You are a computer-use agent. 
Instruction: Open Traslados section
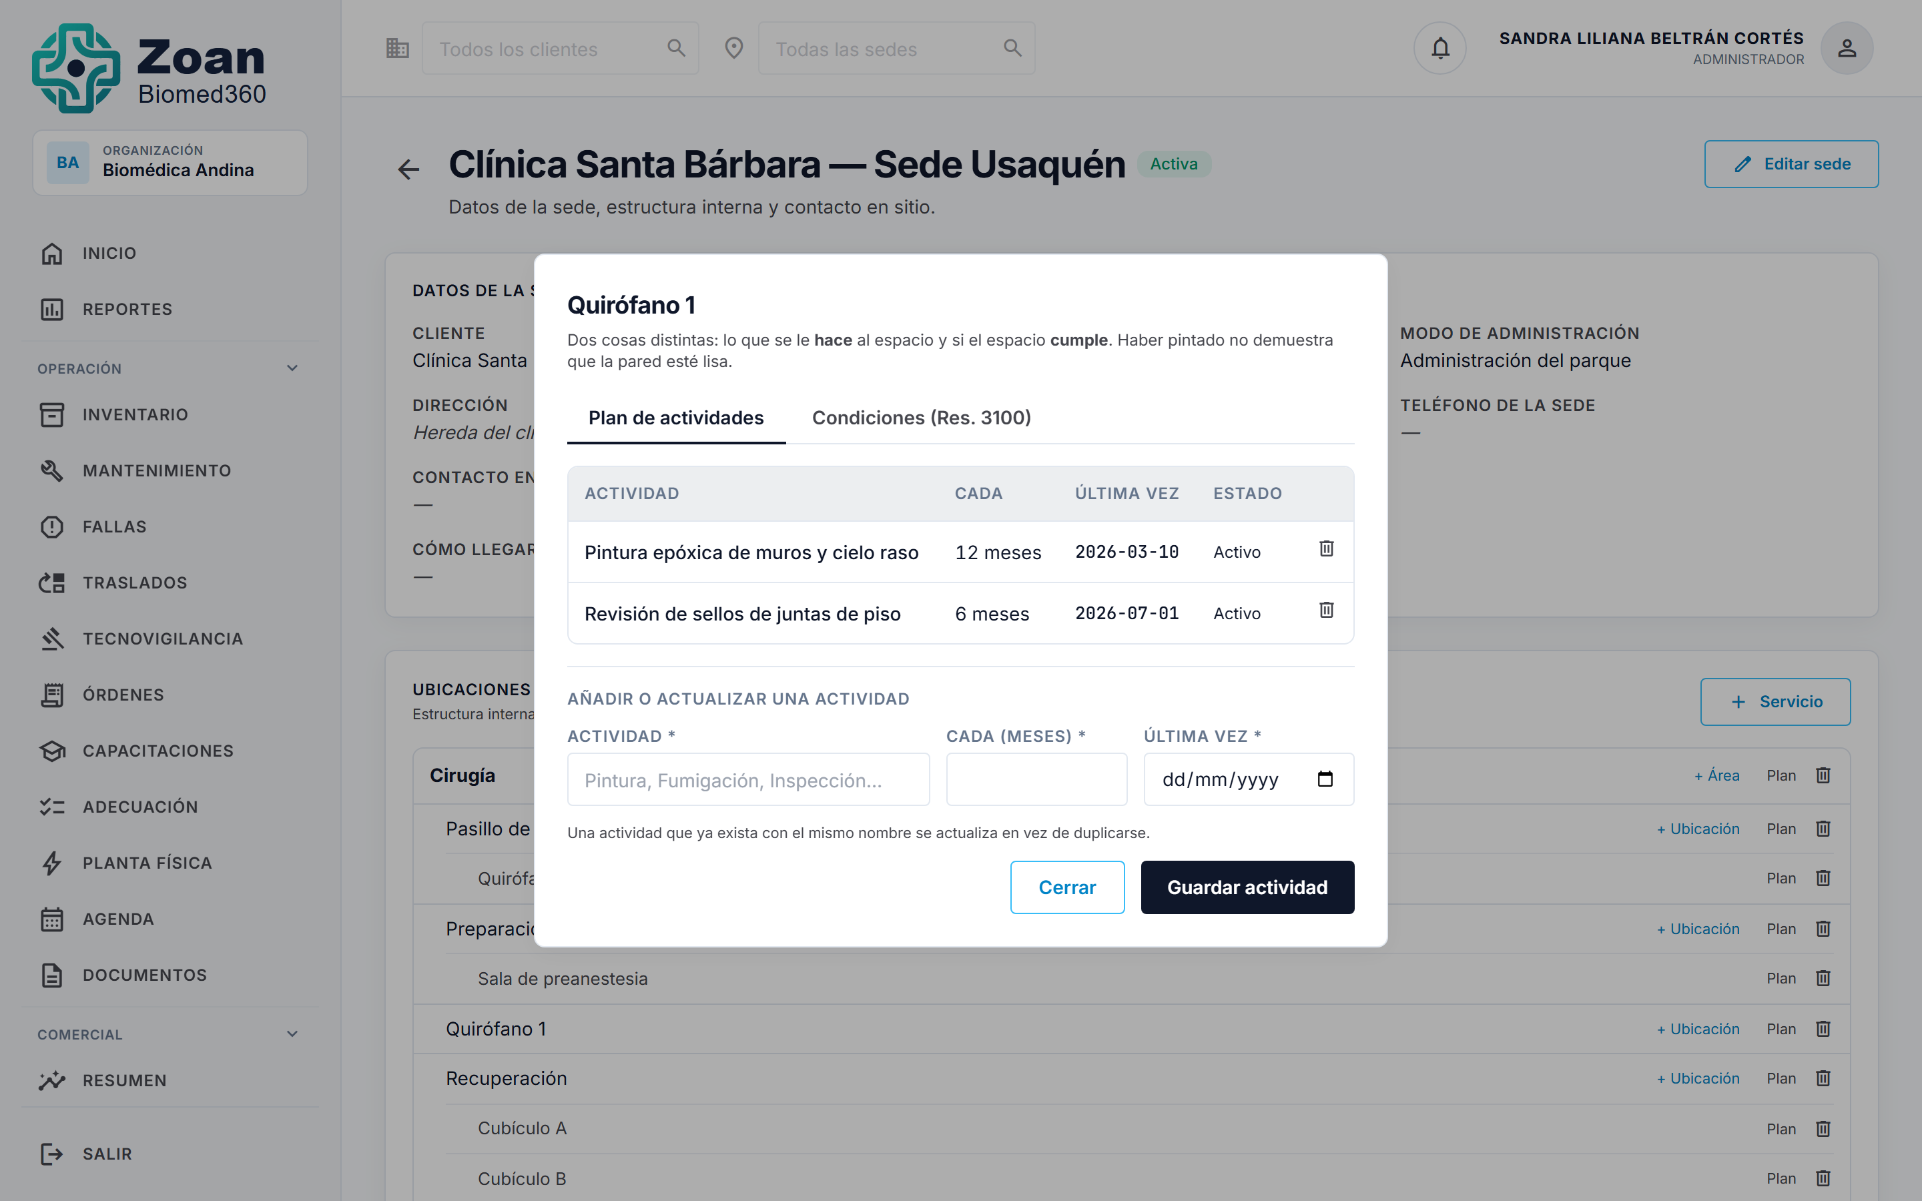[x=171, y=583]
